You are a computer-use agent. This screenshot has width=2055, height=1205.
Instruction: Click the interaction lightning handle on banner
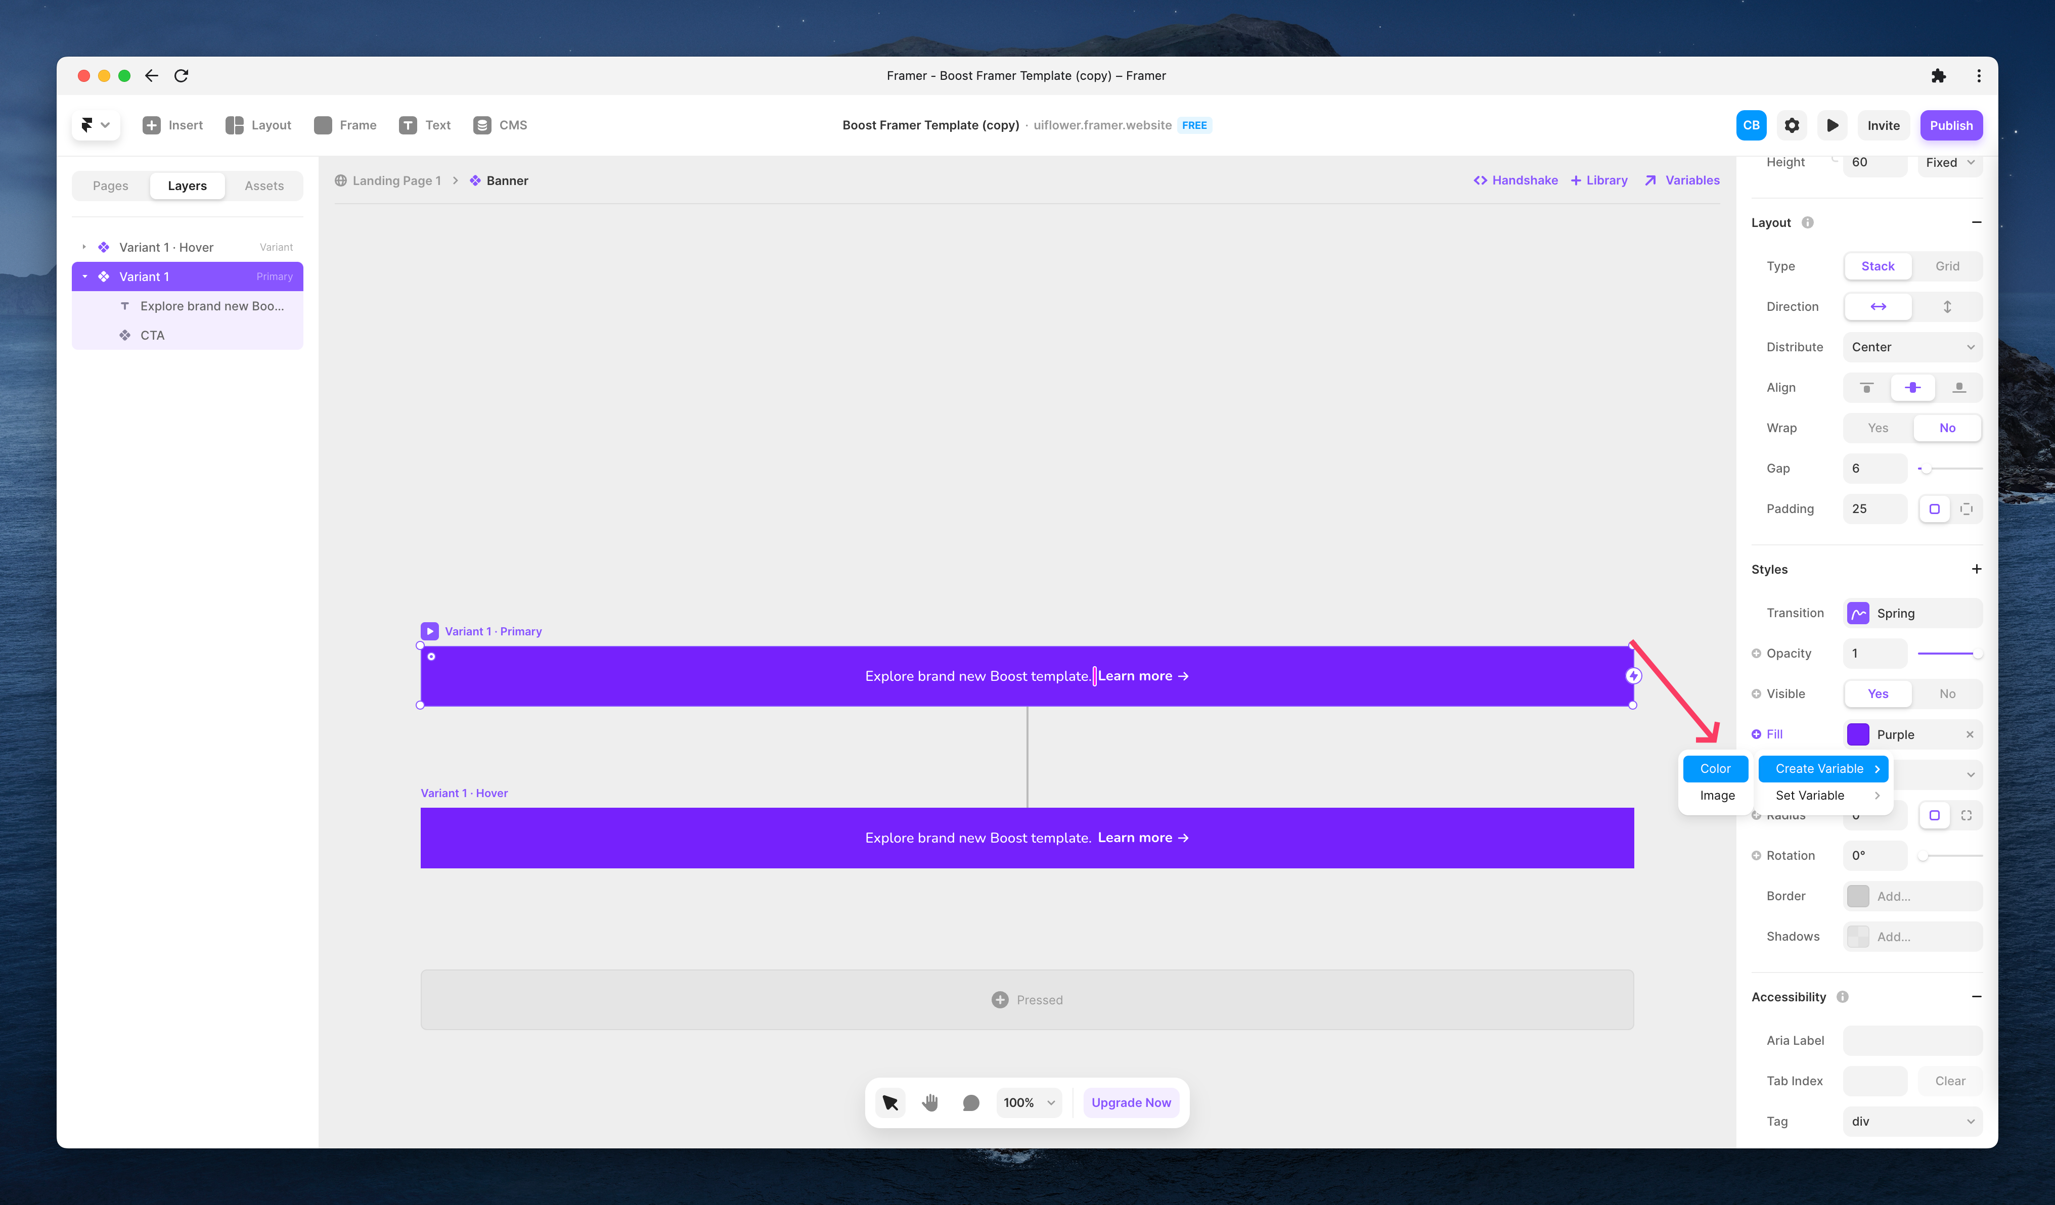click(x=1633, y=676)
